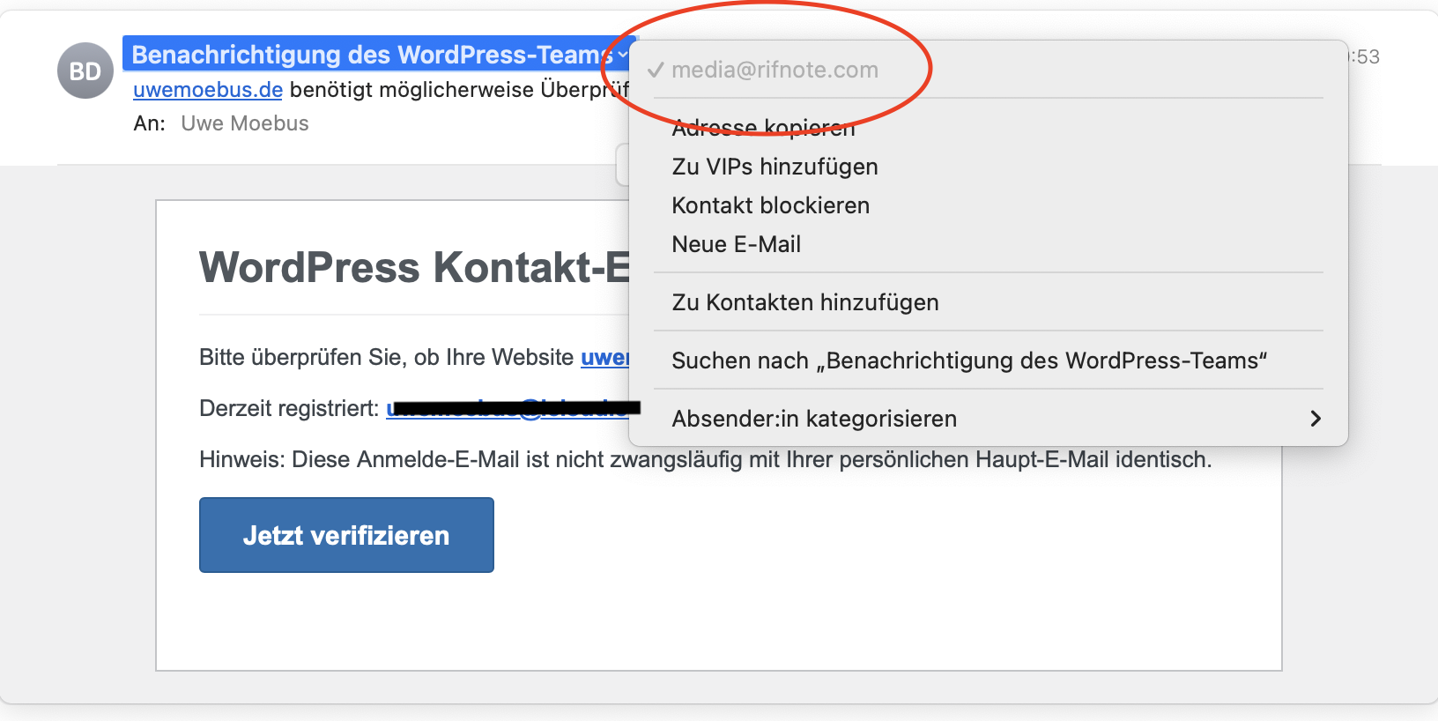Toggle the chevron next to sender name
This screenshot has height=721, width=1438.
[x=623, y=55]
